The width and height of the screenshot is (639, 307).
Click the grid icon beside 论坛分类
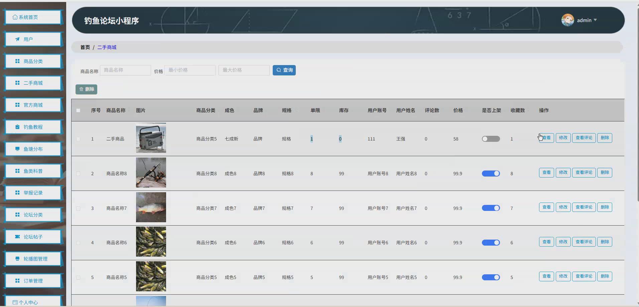17,215
